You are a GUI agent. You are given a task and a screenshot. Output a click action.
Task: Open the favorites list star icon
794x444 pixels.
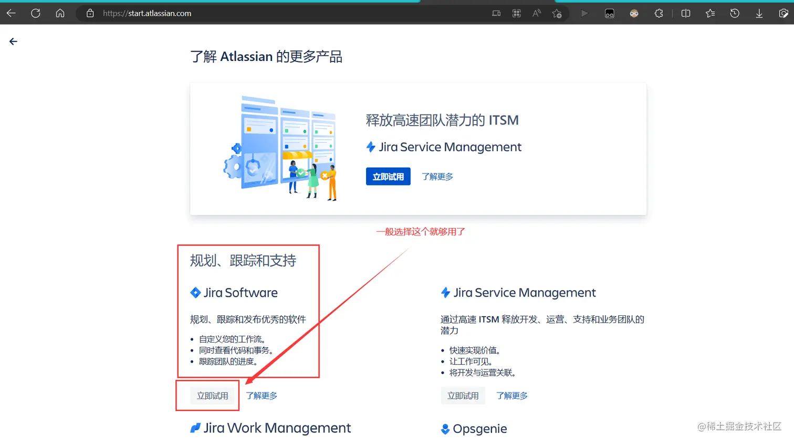click(x=711, y=13)
